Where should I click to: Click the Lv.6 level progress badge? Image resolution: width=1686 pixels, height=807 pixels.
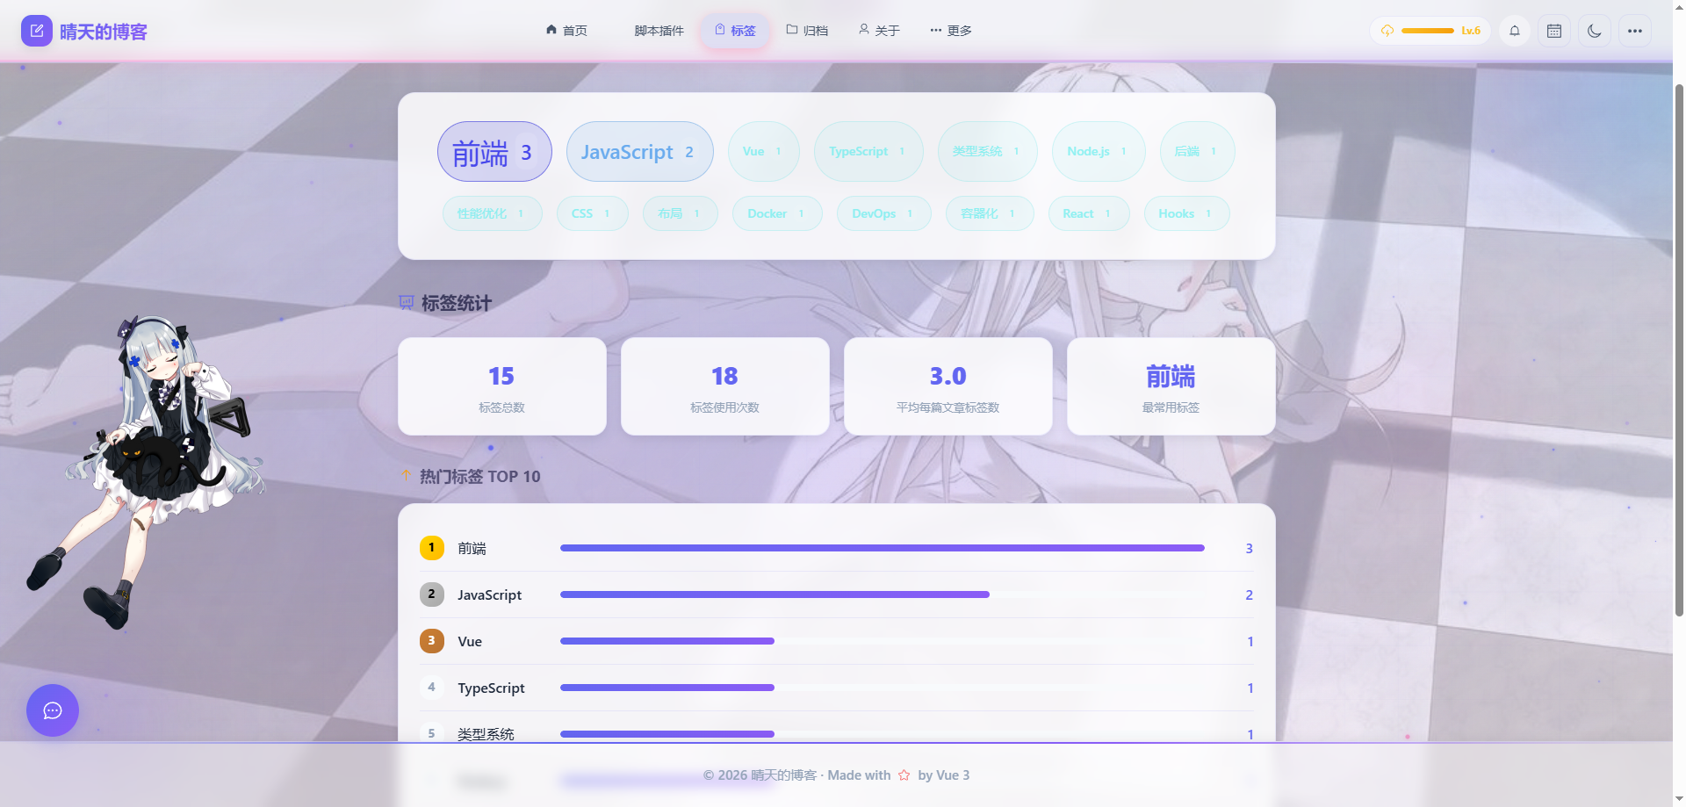pos(1430,31)
